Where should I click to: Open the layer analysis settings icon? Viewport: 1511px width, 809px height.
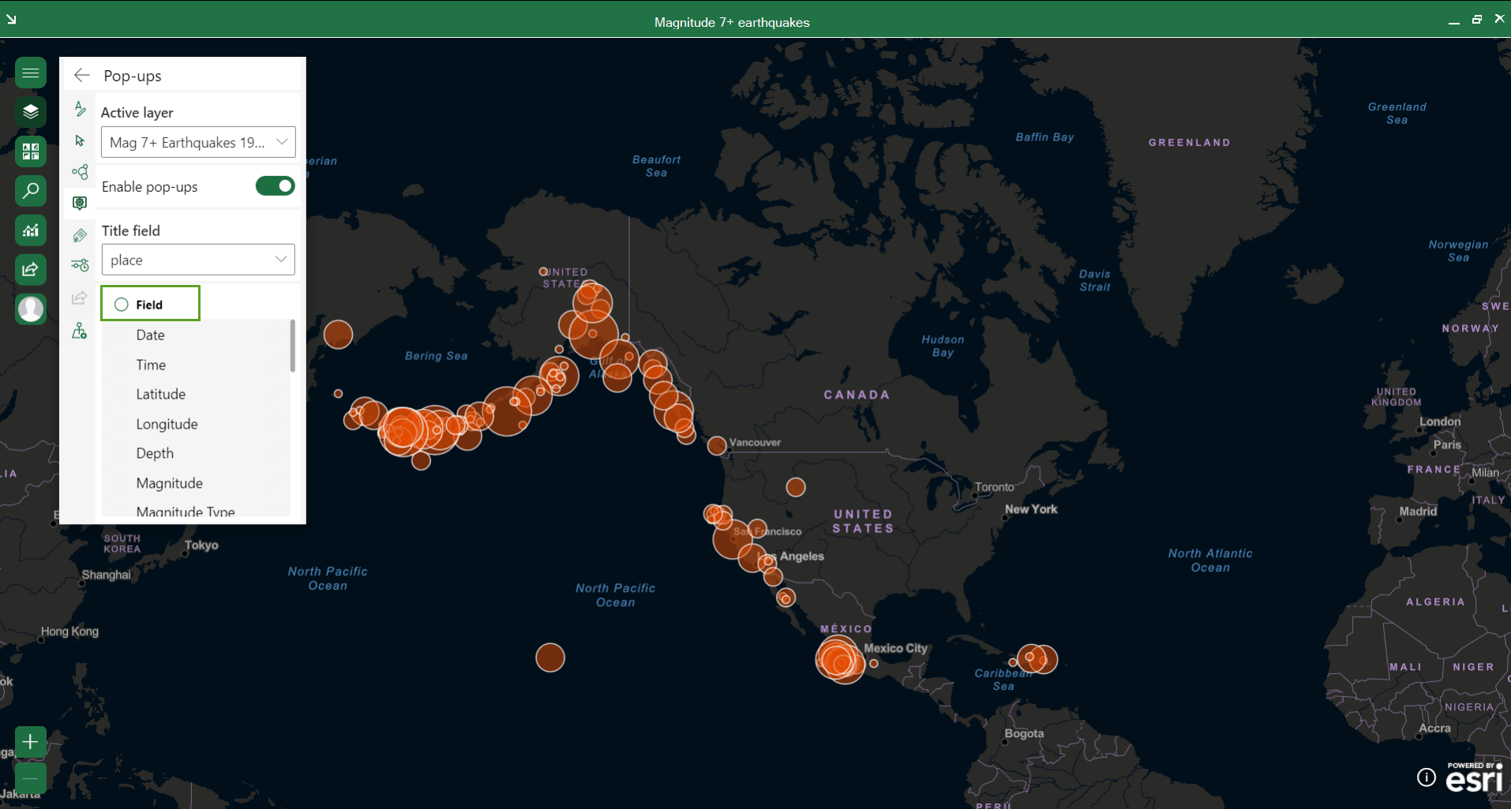(80, 331)
